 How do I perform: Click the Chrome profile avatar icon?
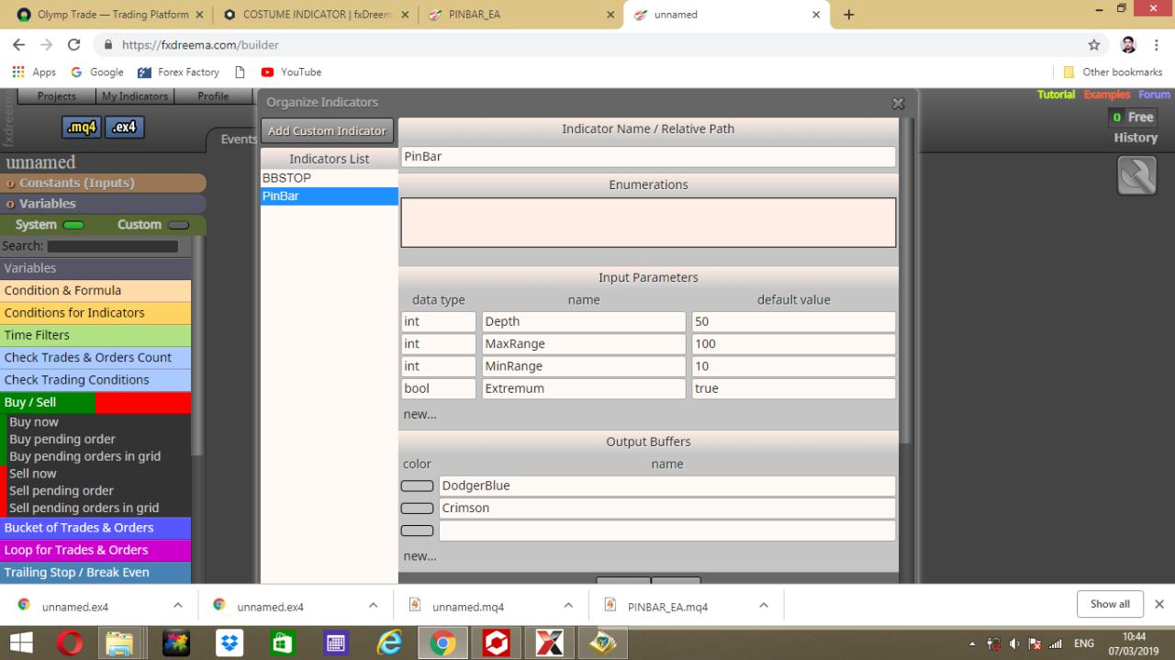pyautogui.click(x=1129, y=45)
